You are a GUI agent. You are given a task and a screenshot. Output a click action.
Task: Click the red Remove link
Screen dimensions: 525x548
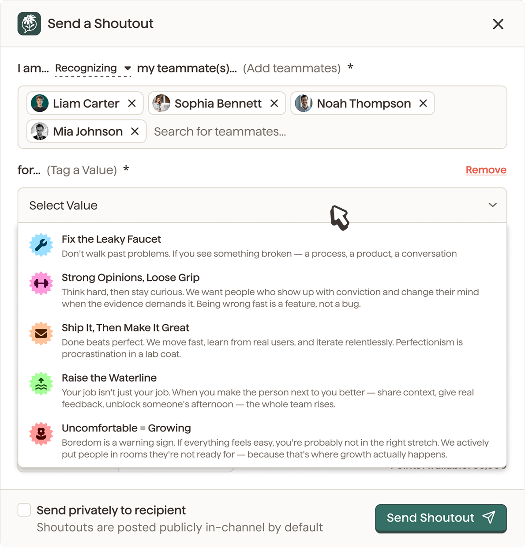click(x=486, y=170)
